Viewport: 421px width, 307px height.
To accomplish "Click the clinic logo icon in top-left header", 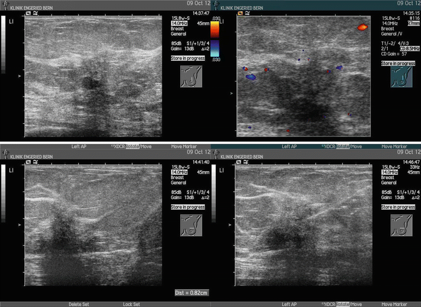I will (5, 4).
